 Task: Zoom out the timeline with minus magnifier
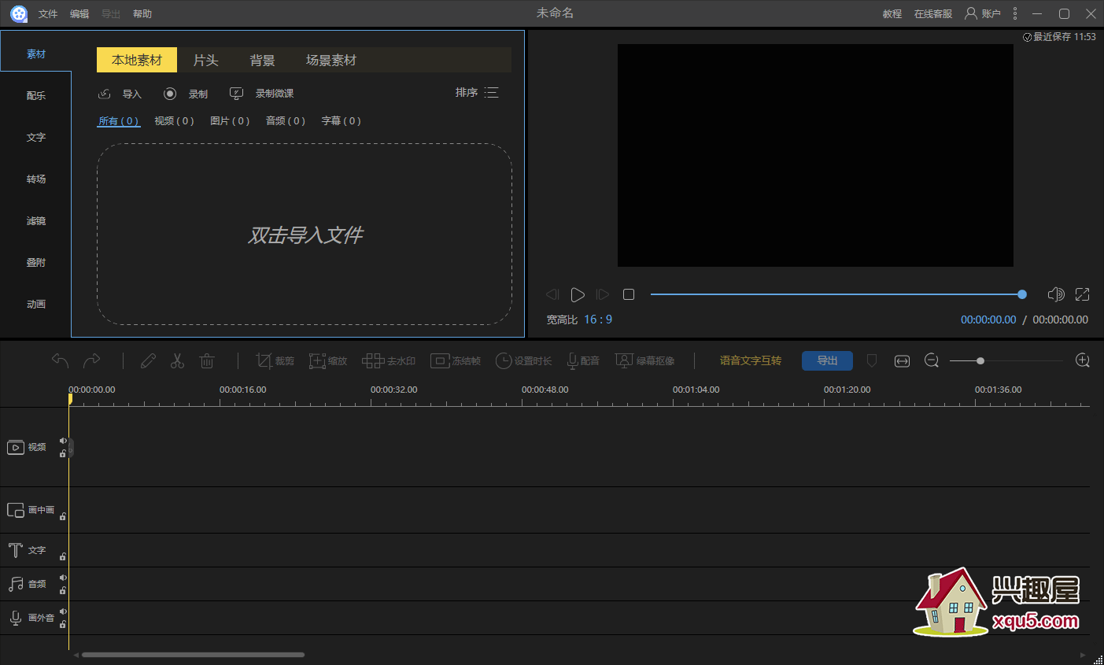932,360
